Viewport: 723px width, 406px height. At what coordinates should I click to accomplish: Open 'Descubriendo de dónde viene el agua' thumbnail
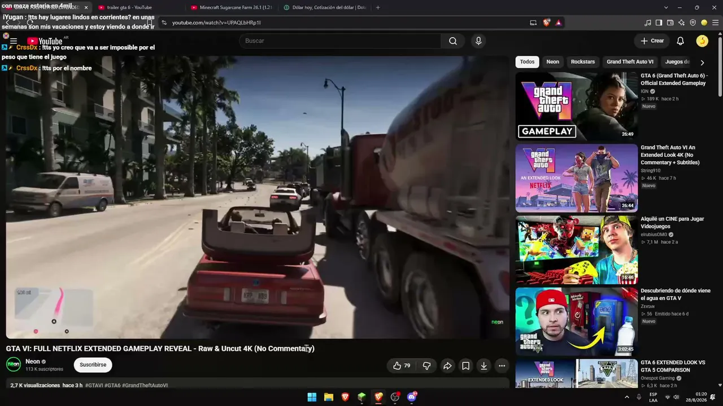[x=576, y=321]
